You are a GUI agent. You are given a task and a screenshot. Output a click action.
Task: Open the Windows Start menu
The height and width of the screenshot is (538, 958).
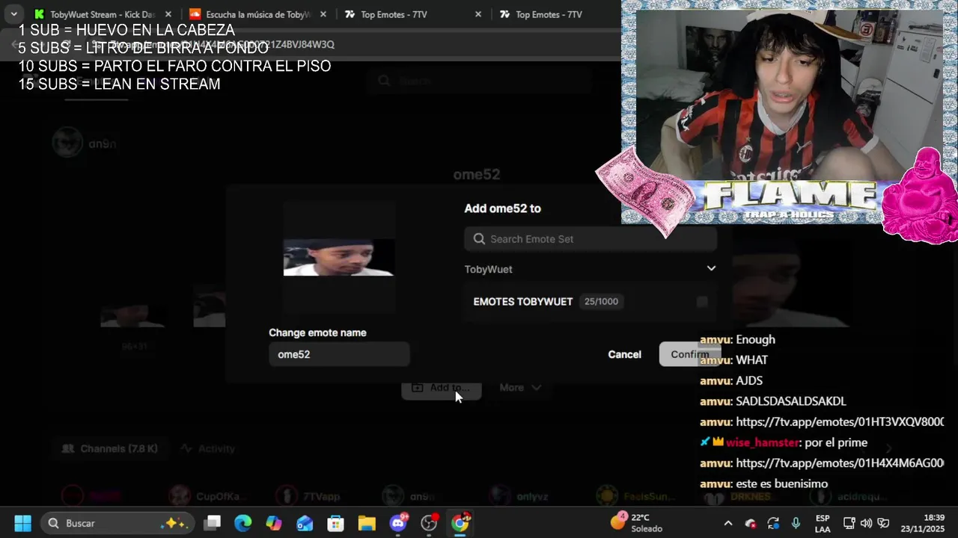tap(22, 523)
